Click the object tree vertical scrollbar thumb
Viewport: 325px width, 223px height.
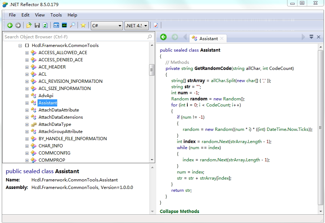pos(152,70)
